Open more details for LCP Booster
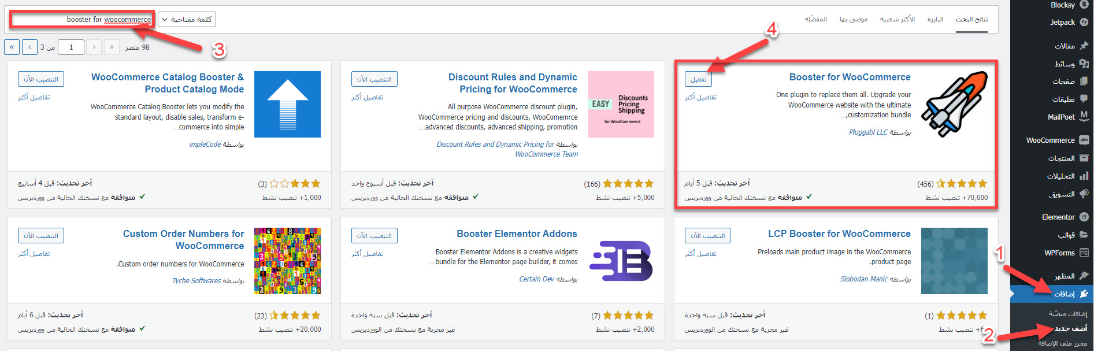Screen dimensions: 1094x352 tap(700, 254)
